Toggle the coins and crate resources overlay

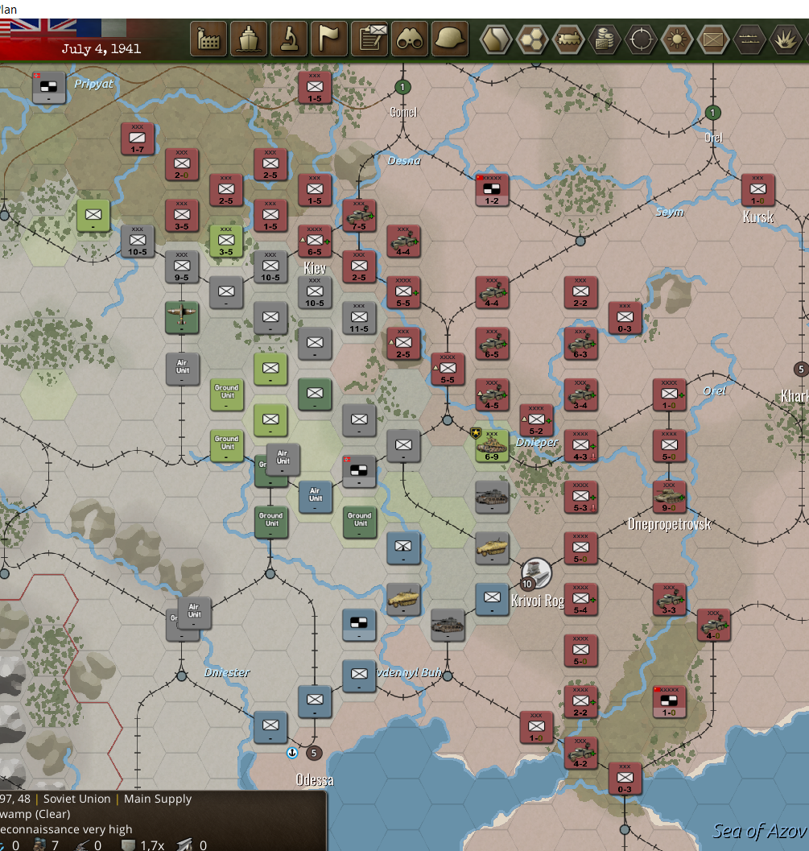[x=605, y=39]
